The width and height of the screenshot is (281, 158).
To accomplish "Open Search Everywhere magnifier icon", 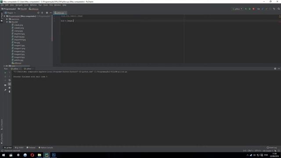I will [x=279, y=9].
